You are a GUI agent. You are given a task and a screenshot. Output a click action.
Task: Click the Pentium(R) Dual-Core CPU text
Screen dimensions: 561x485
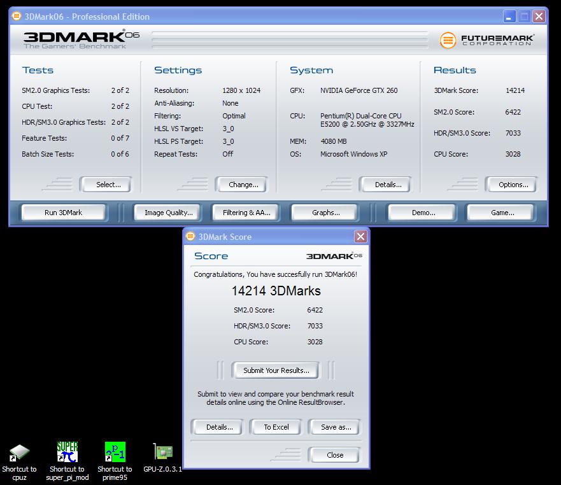tap(361, 116)
